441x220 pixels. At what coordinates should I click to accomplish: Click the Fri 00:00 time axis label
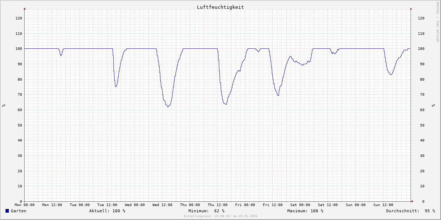tap(245, 205)
